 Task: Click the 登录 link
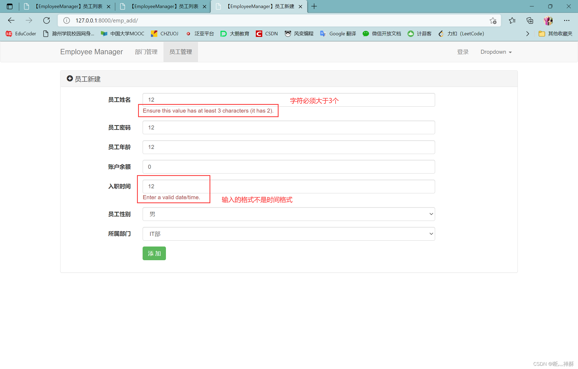pyautogui.click(x=463, y=52)
